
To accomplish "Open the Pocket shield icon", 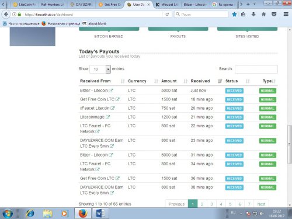I will [274, 14].
